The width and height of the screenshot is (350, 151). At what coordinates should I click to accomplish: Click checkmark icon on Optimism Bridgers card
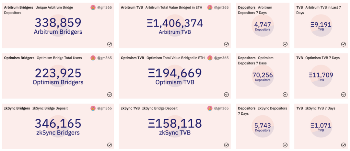tap(110, 95)
